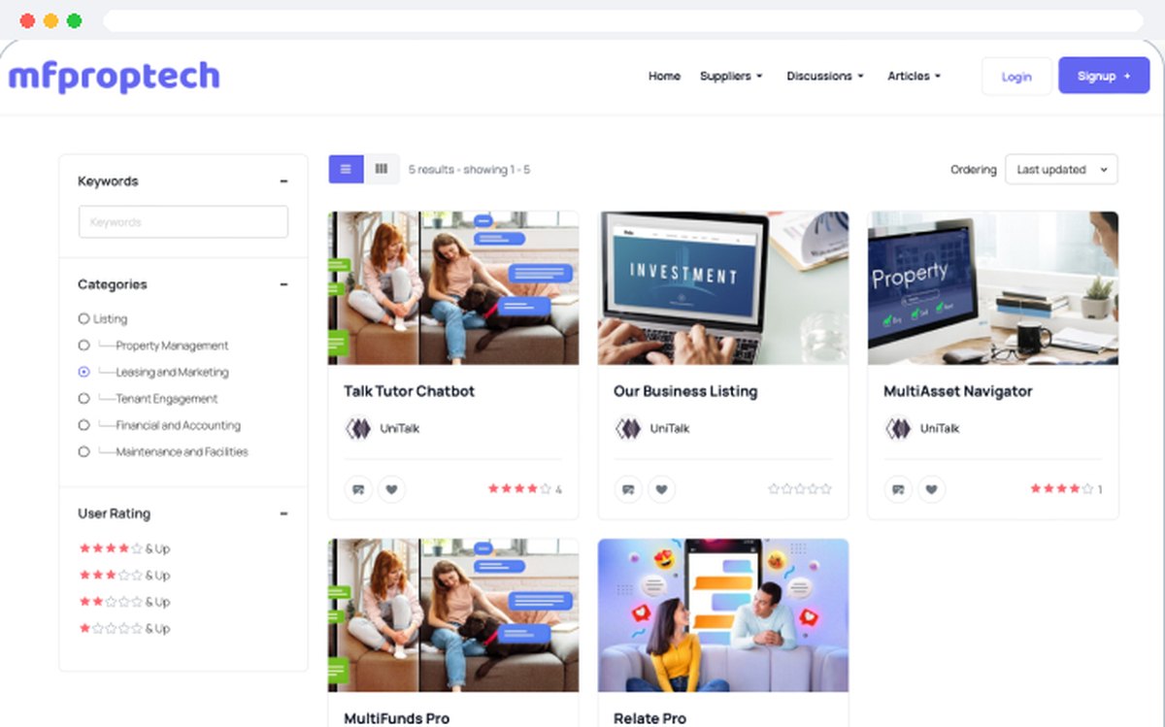Select Tenant Engagement category
Screen dimensions: 1165x727
click(83, 398)
